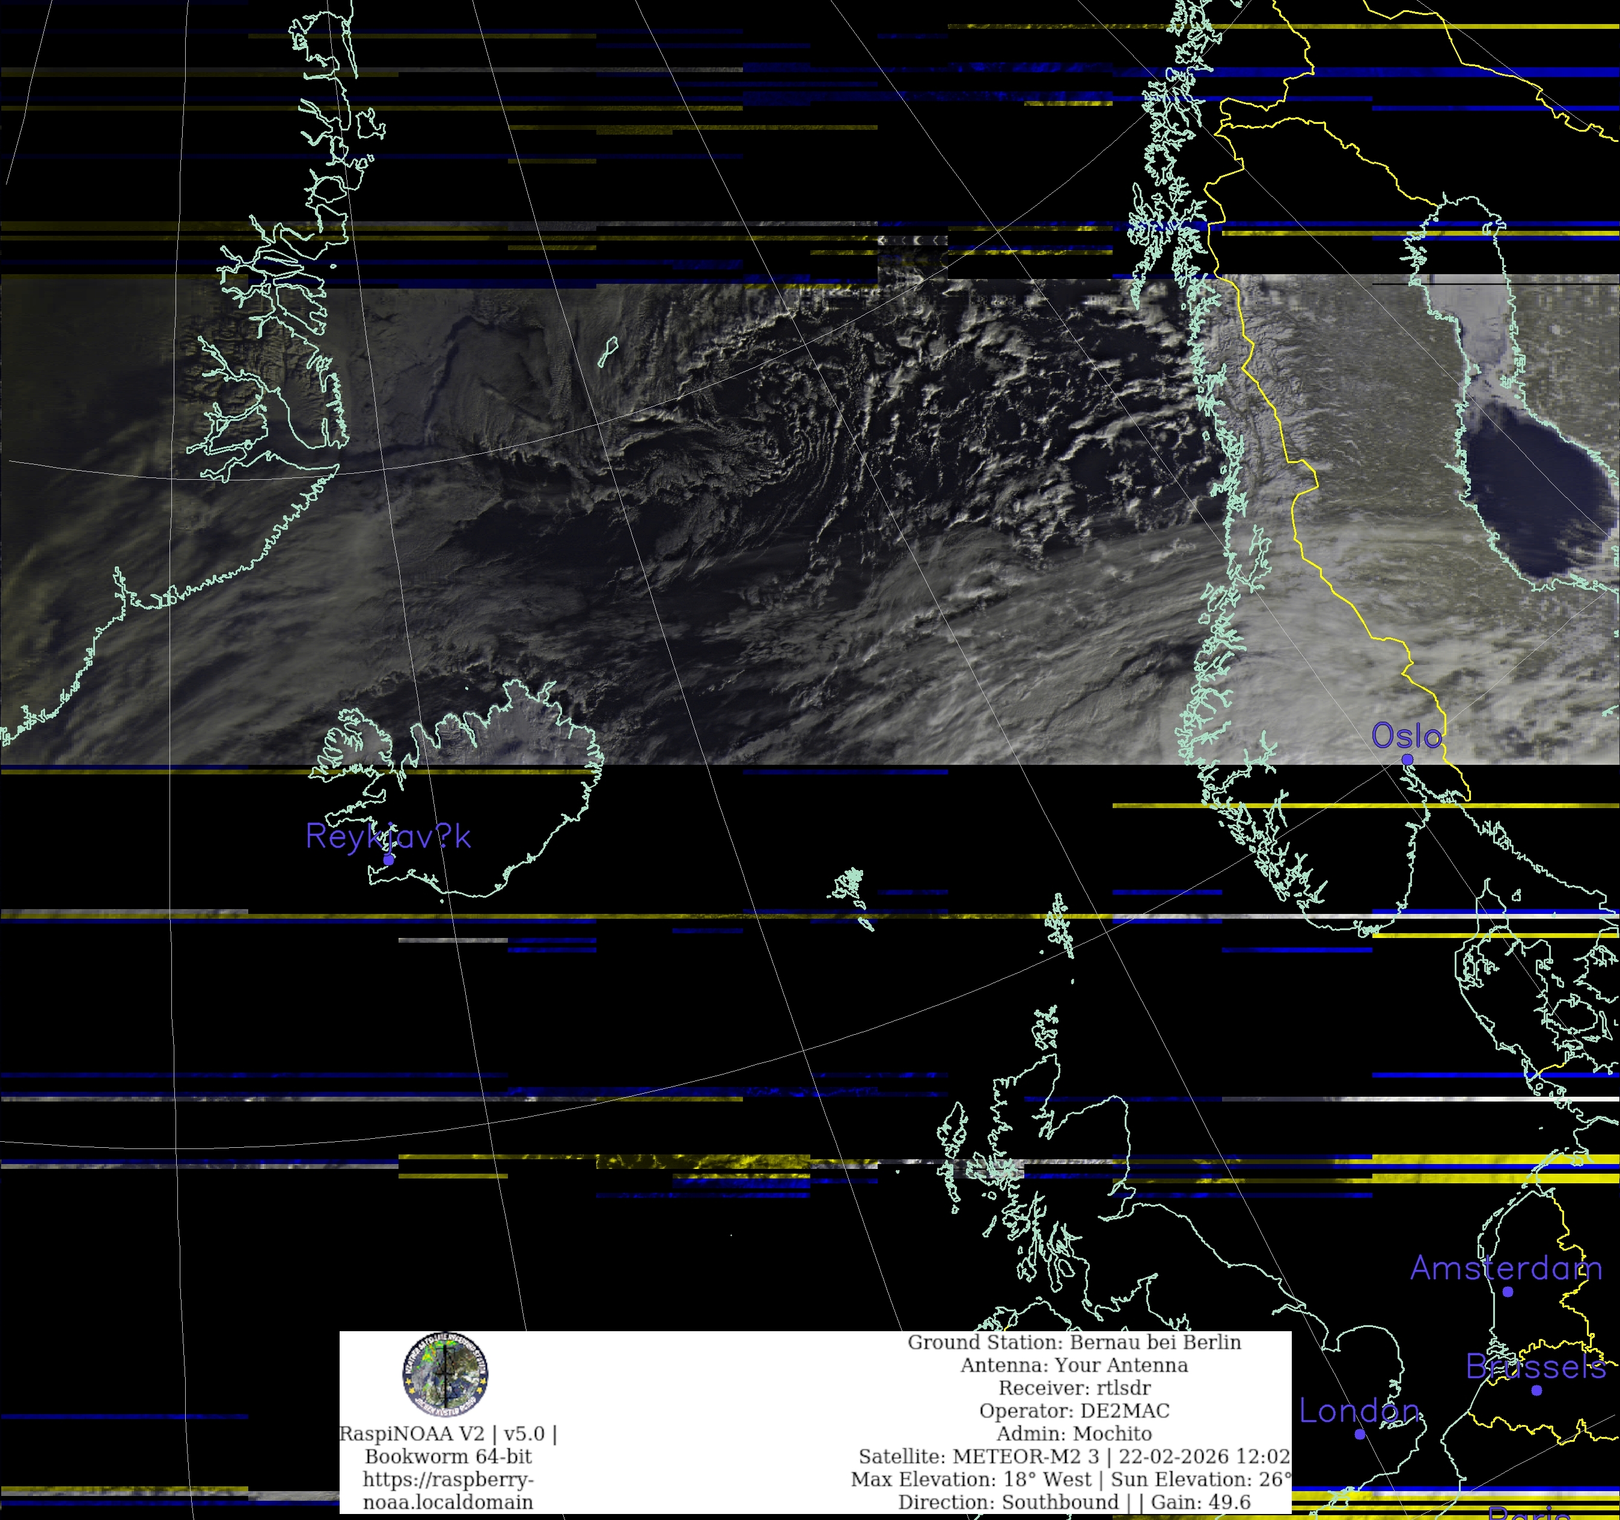This screenshot has height=1520, width=1620.
Task: Click the Amsterdam city marker dot
Action: pos(1508,1292)
